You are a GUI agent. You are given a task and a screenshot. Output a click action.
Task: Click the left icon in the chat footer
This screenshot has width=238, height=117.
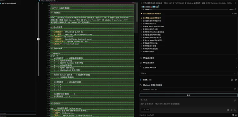(x=233, y=115)
